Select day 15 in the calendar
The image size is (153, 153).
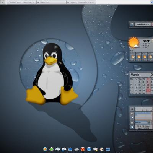(136, 88)
